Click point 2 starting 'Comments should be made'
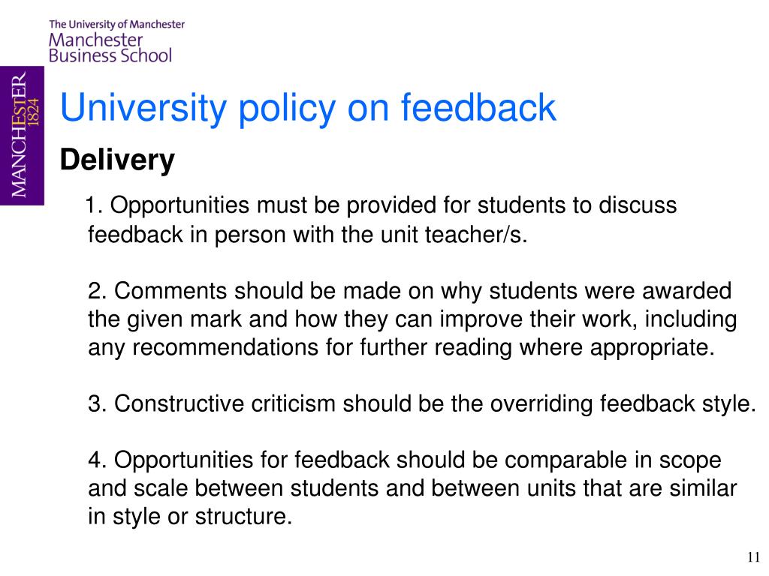This screenshot has width=769, height=576. pyautogui.click(x=412, y=319)
